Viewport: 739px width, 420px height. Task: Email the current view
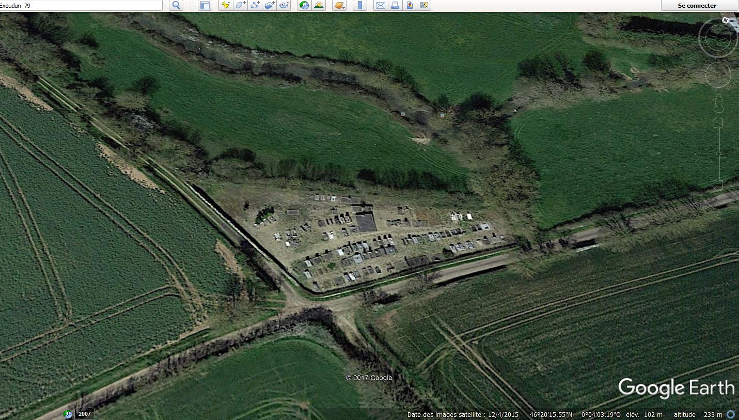tap(381, 5)
